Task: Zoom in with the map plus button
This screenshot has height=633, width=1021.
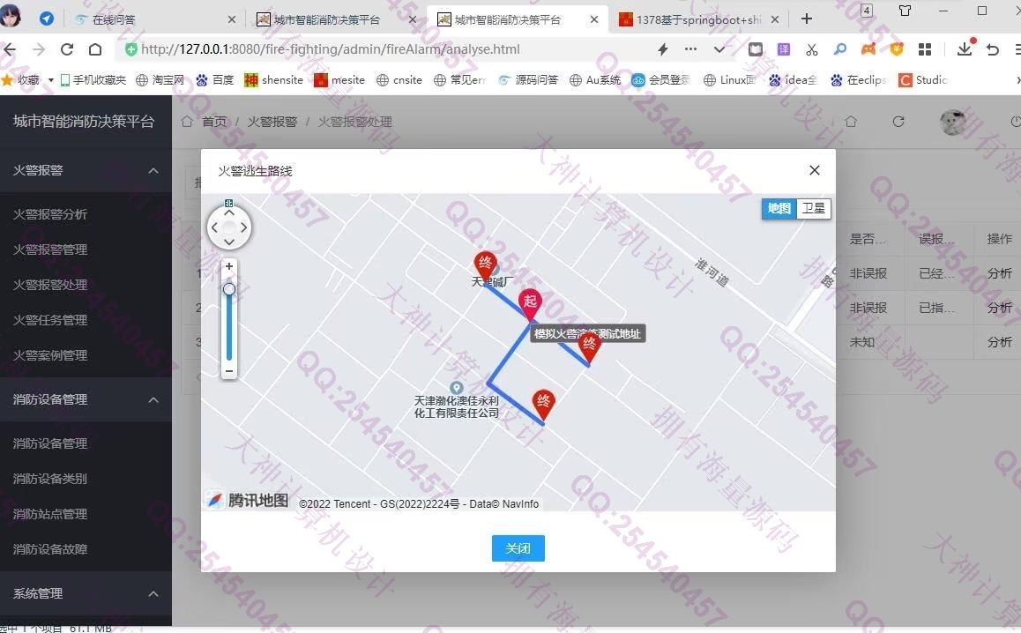Action: pos(229,266)
